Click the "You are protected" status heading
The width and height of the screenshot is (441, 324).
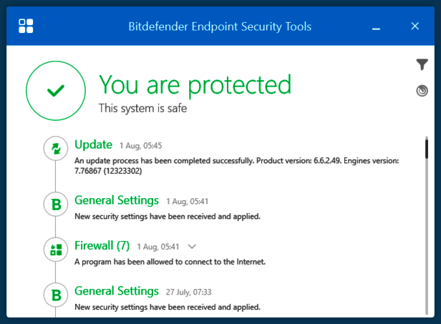tap(195, 85)
